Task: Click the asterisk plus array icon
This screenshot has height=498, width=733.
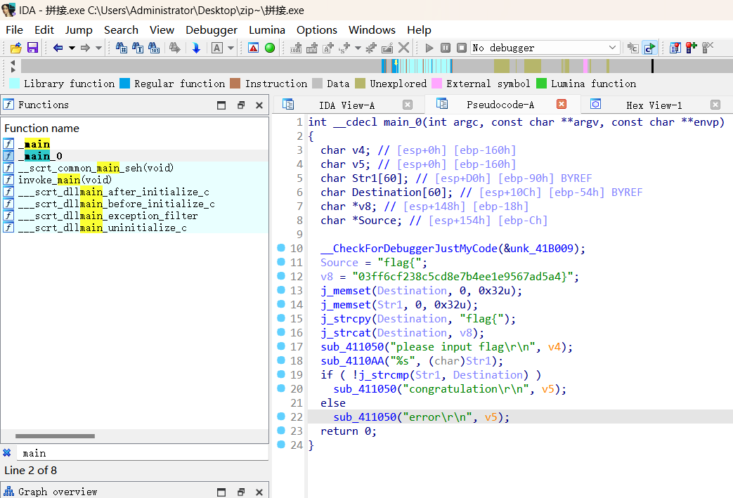Action: coord(371,48)
